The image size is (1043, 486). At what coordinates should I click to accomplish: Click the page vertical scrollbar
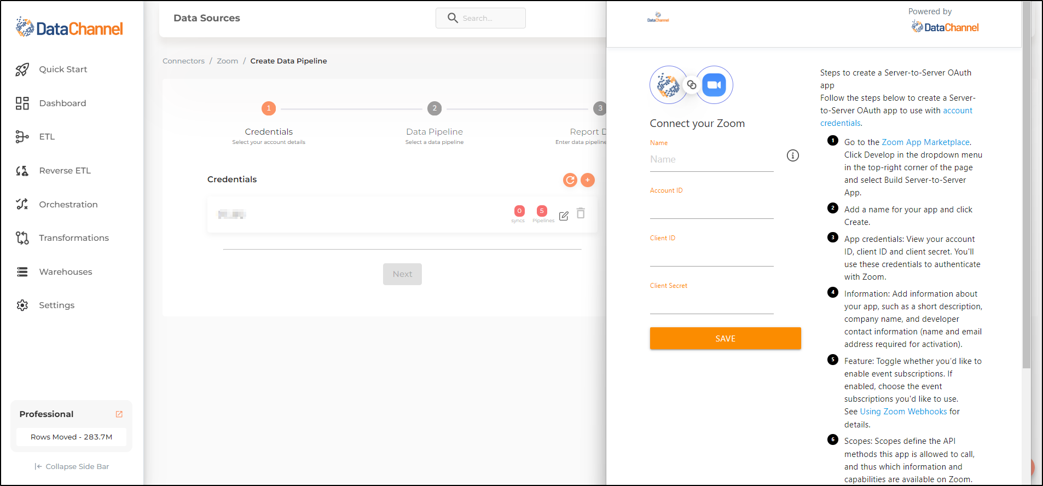(1027, 184)
